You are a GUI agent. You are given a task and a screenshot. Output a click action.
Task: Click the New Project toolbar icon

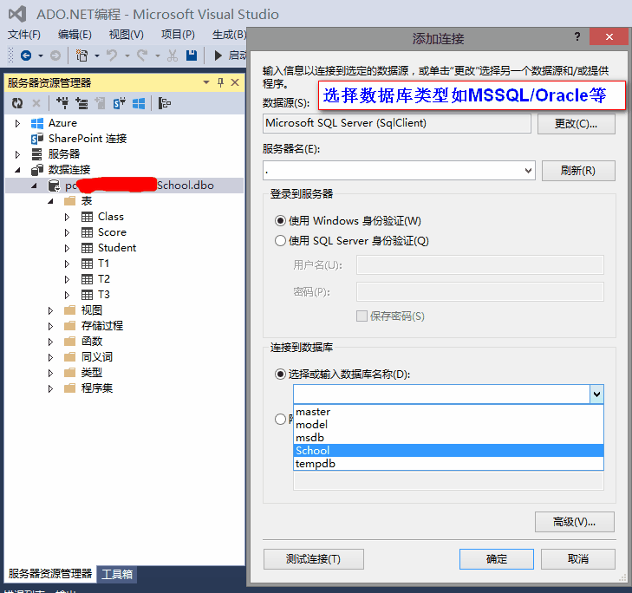coord(81,55)
